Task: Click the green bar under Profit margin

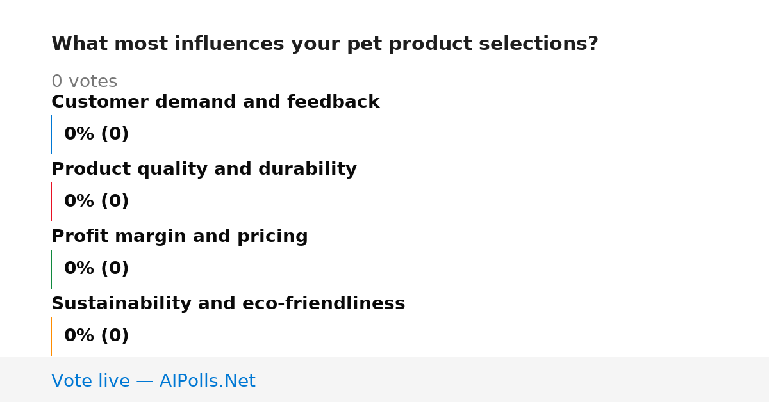Action: click(x=51, y=269)
